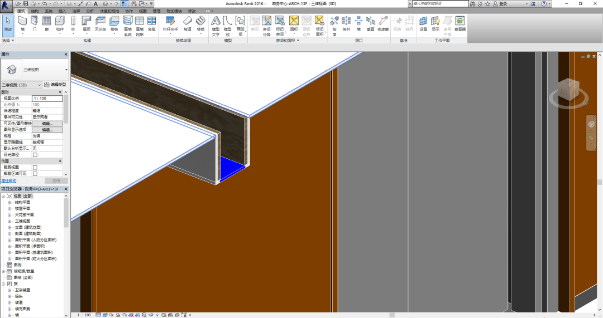Select the 面积 (Area) tool
This screenshot has width=603, height=318.
click(x=294, y=25)
